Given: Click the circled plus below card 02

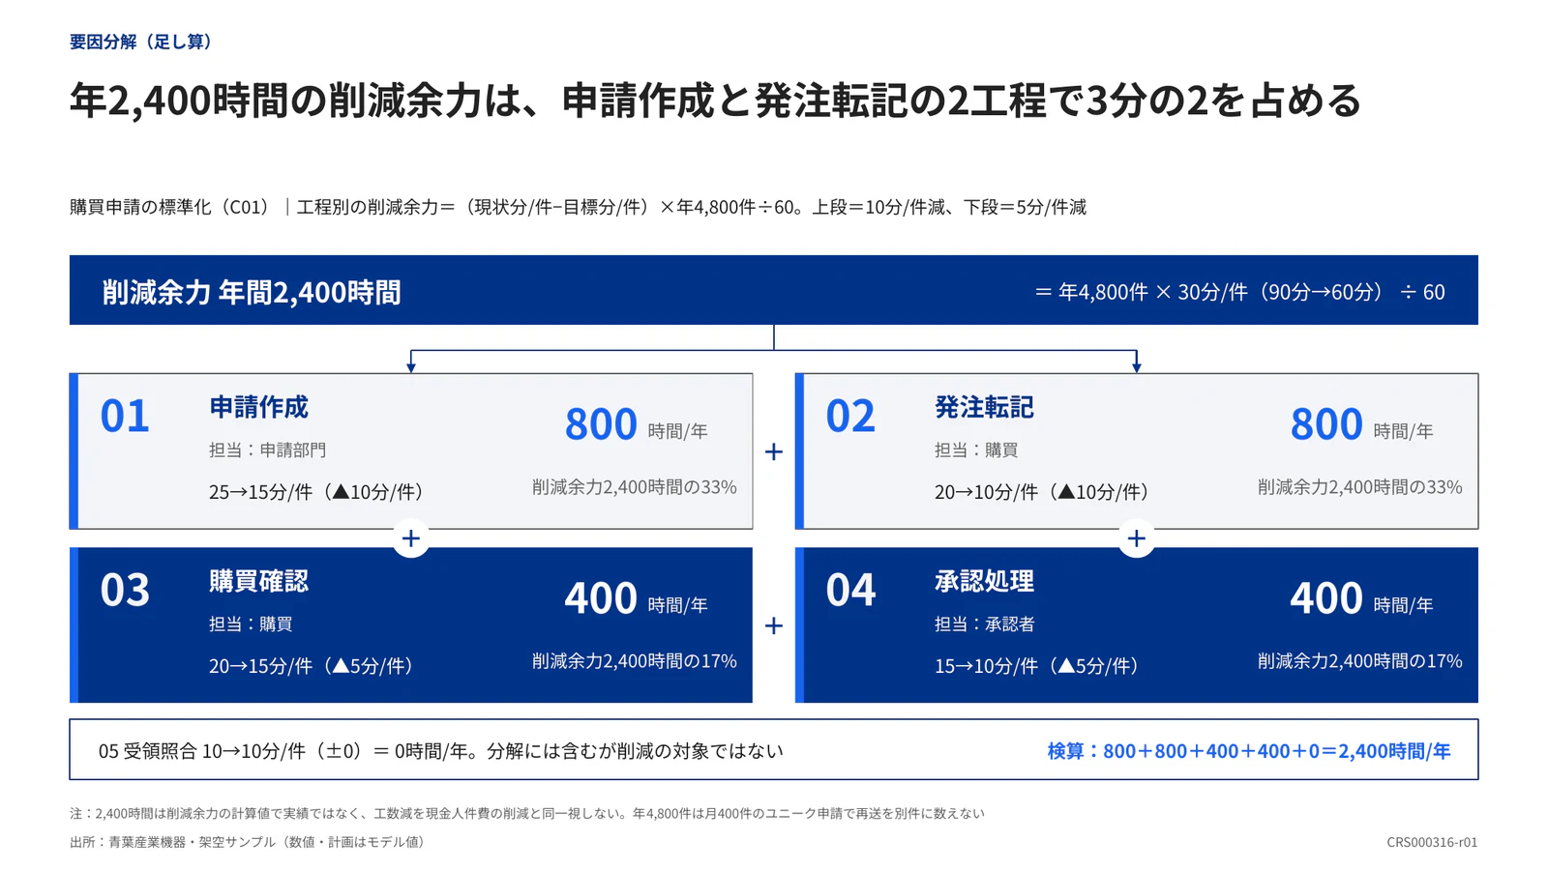Looking at the screenshot, I should [x=1137, y=538].
